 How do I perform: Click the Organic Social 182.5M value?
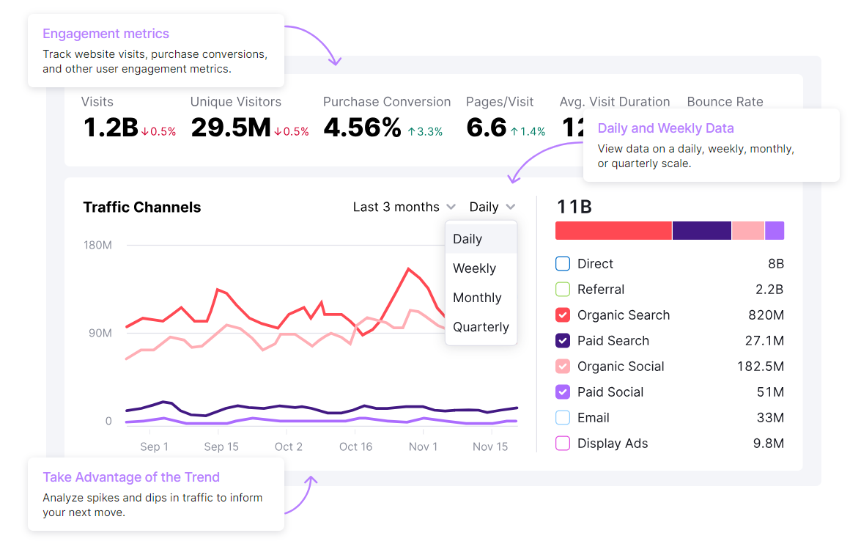(761, 366)
